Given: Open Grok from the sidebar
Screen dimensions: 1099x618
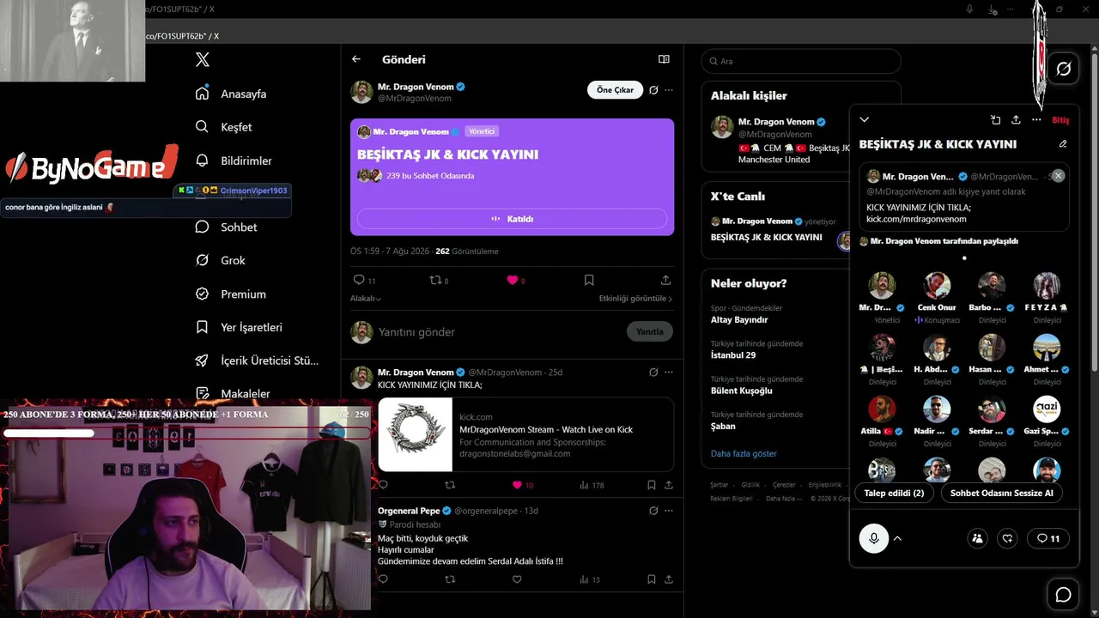Looking at the screenshot, I should pyautogui.click(x=220, y=260).
